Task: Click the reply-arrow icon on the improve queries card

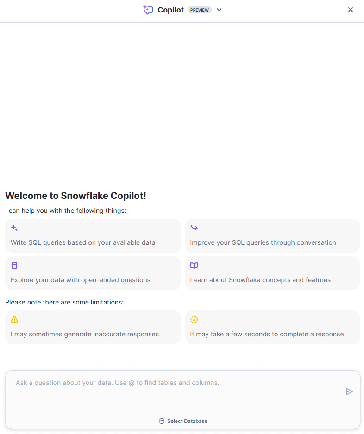Action: pyautogui.click(x=194, y=228)
